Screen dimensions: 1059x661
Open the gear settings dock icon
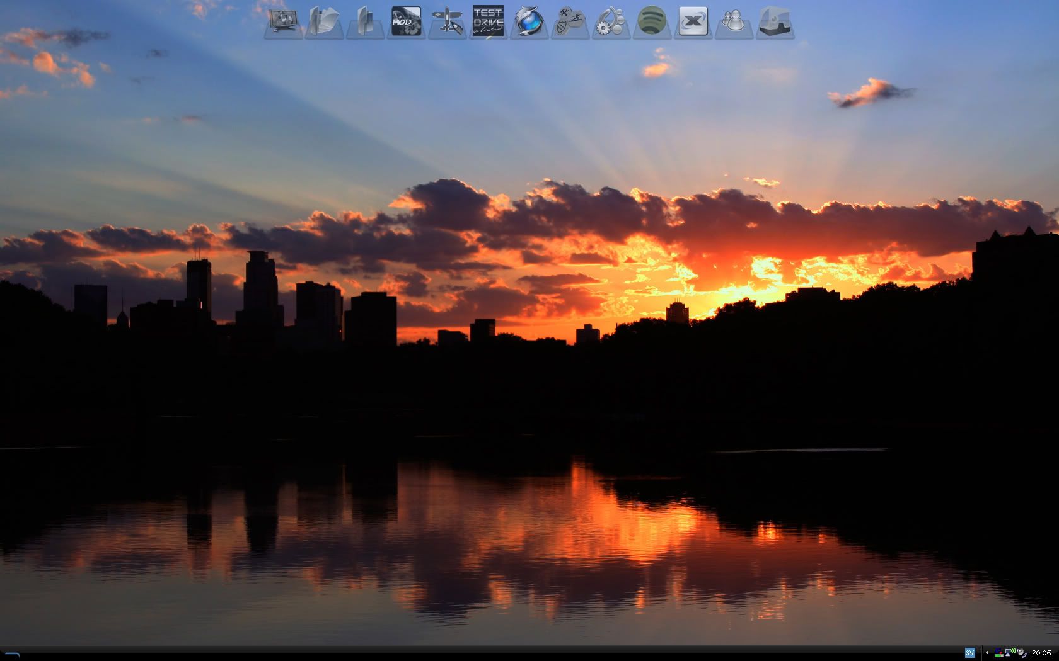coord(611,22)
